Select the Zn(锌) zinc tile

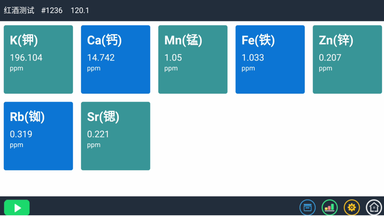pyautogui.click(x=347, y=60)
